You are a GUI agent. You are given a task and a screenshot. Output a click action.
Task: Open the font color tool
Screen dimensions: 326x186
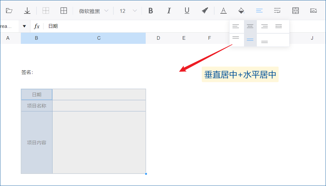coord(224,11)
